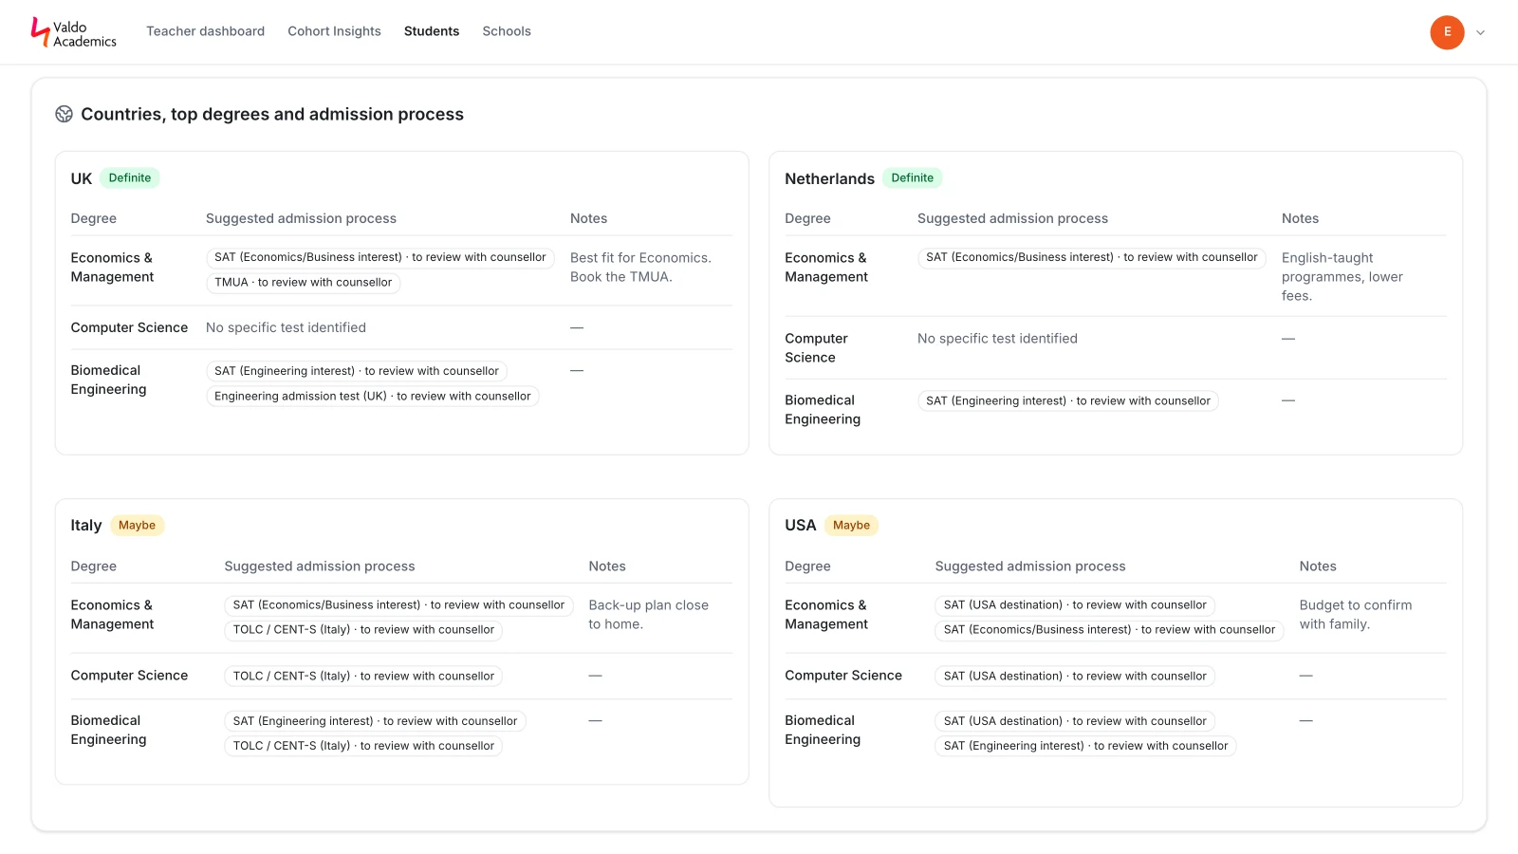The height and width of the screenshot is (854, 1518).
Task: Open the user avatar E
Action: (1447, 32)
